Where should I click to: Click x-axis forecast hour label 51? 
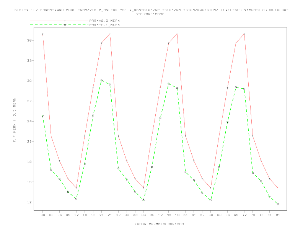click(x=186, y=215)
